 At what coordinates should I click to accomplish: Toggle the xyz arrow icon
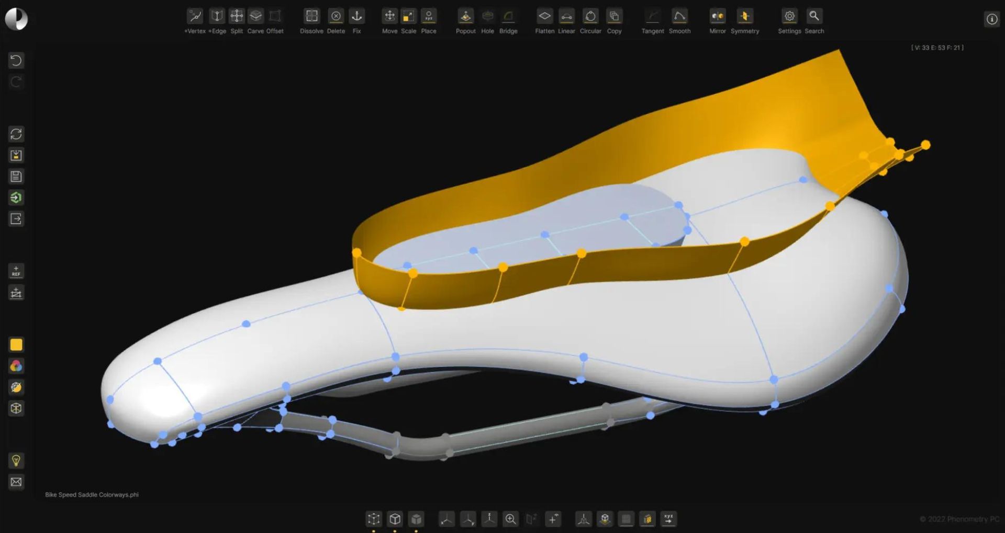(x=668, y=519)
